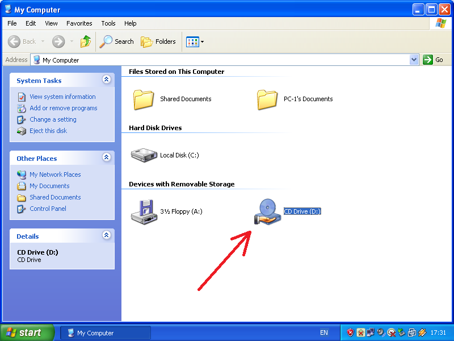Image resolution: width=454 pixels, height=341 pixels.
Task: Click View system information link
Action: coord(62,97)
